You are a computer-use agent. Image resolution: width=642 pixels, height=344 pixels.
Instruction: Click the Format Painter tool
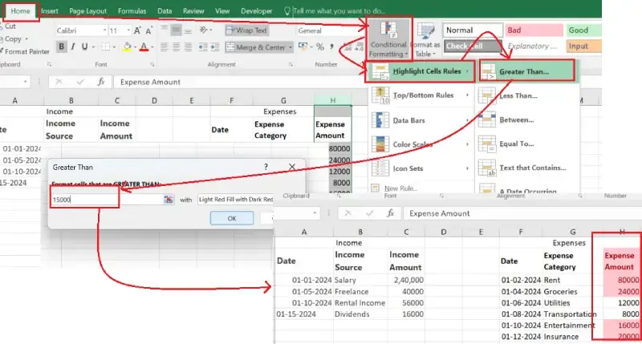25,51
